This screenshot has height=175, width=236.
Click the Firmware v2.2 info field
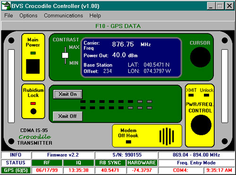[x=63, y=155]
